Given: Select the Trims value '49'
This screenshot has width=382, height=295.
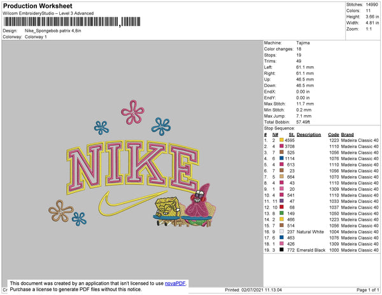Looking at the screenshot, I should point(299,61).
